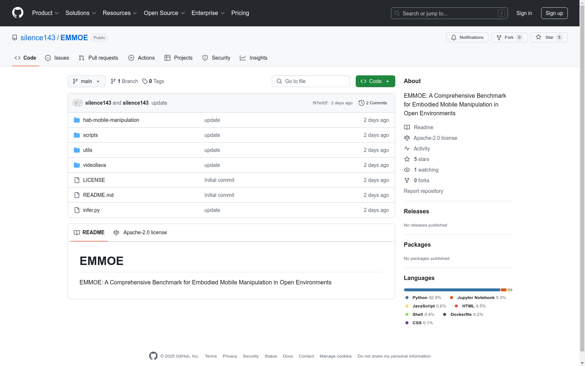Switch to the Issues tab
This screenshot has height=366, width=585.
coord(57,58)
